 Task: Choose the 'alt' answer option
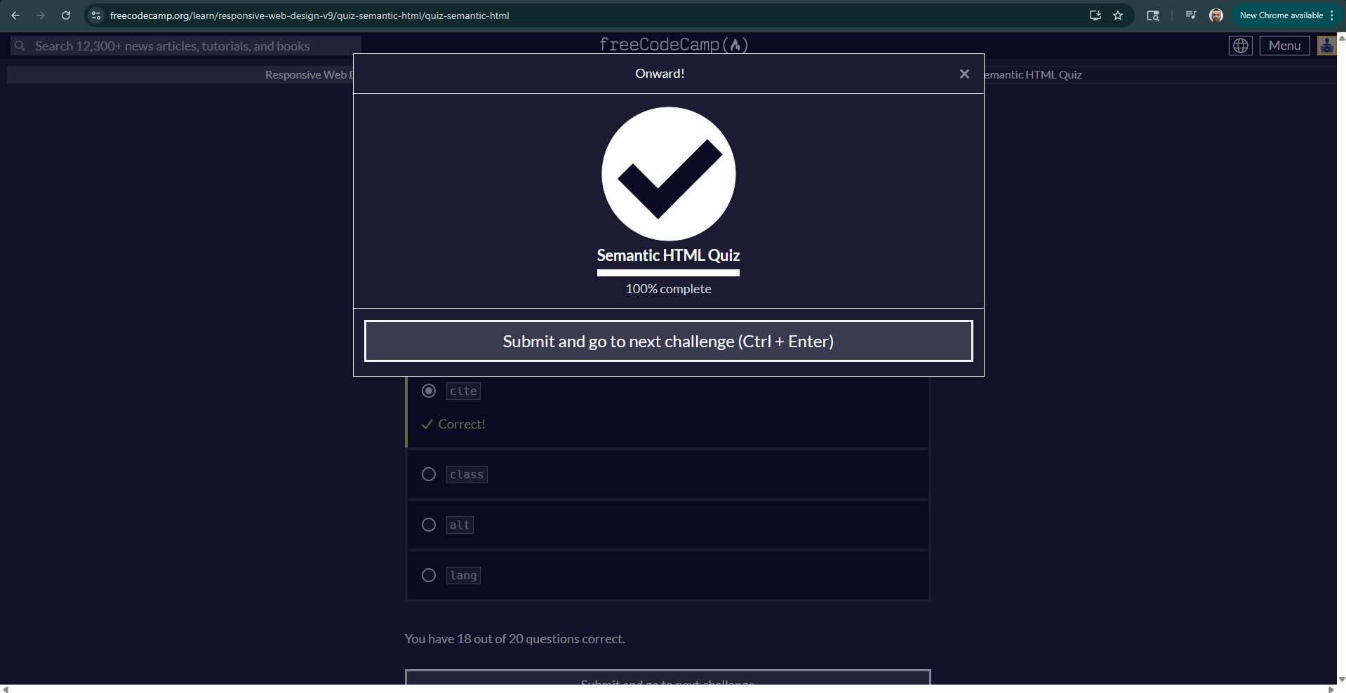coord(429,525)
